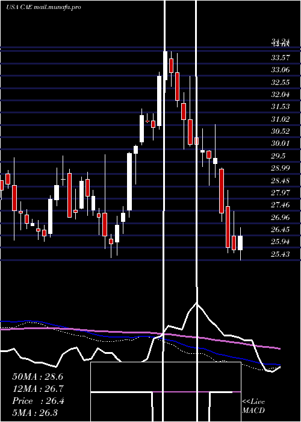Select the 29.5 price level label
301x422 pixels.
coord(278,156)
